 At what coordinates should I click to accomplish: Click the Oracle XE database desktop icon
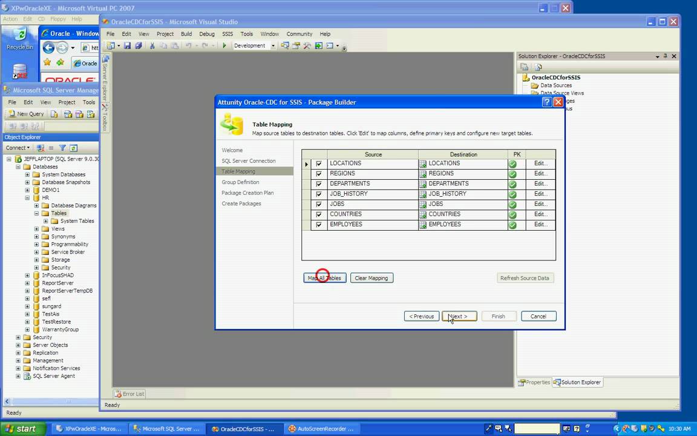click(19, 71)
